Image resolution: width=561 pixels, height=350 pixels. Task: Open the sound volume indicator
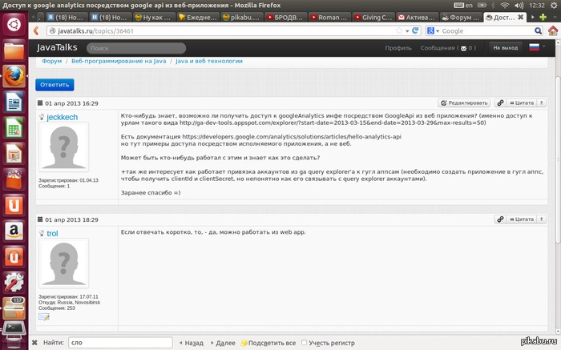pyautogui.click(x=519, y=6)
